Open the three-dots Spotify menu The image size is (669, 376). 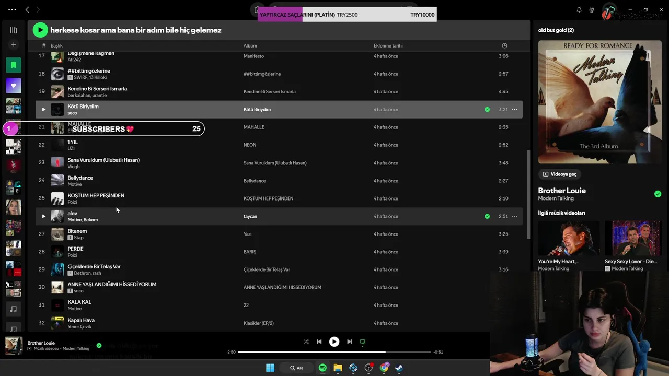(x=13, y=9)
